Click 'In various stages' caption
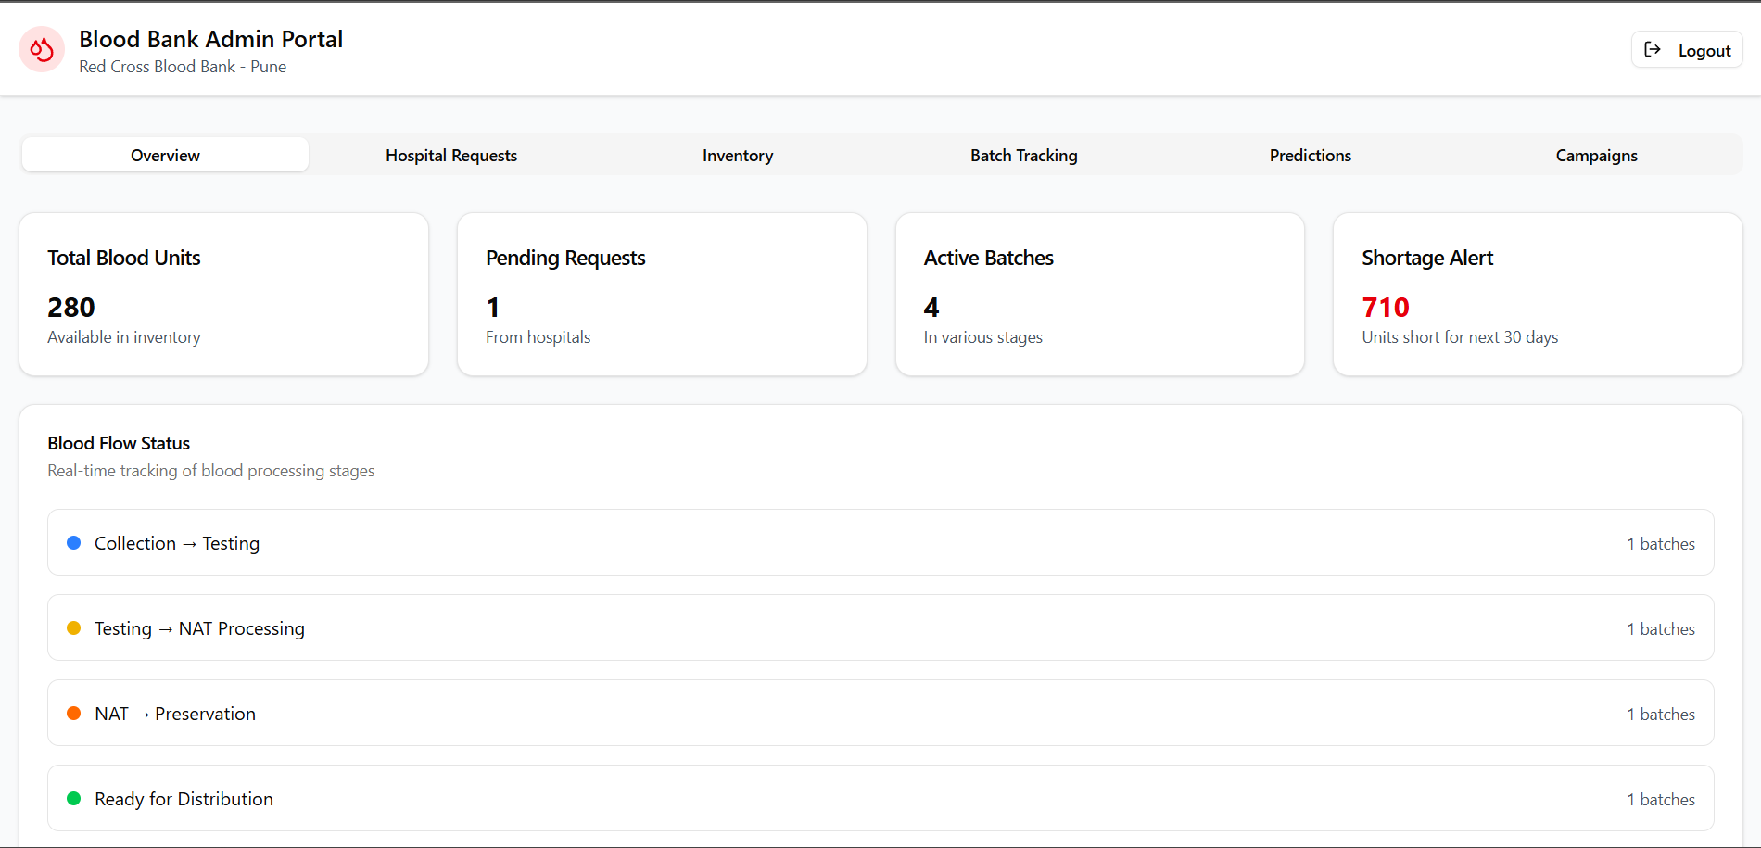The width and height of the screenshot is (1761, 848). (982, 337)
